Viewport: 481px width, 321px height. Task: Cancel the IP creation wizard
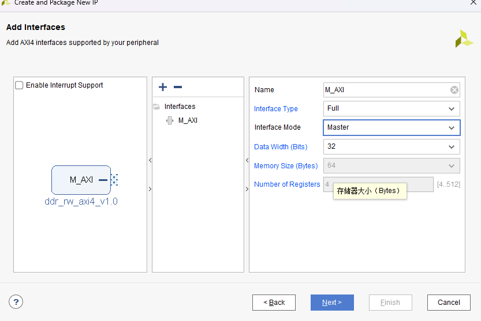pos(449,303)
